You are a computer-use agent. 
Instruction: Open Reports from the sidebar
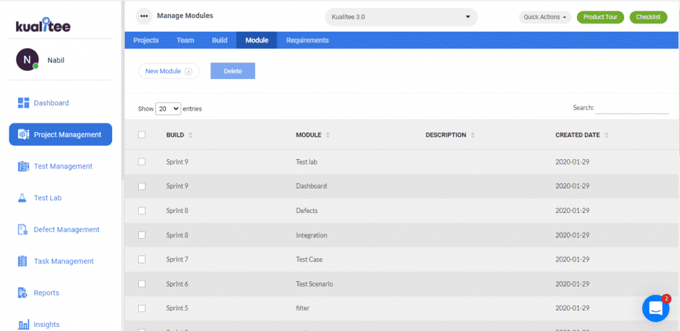tap(46, 293)
